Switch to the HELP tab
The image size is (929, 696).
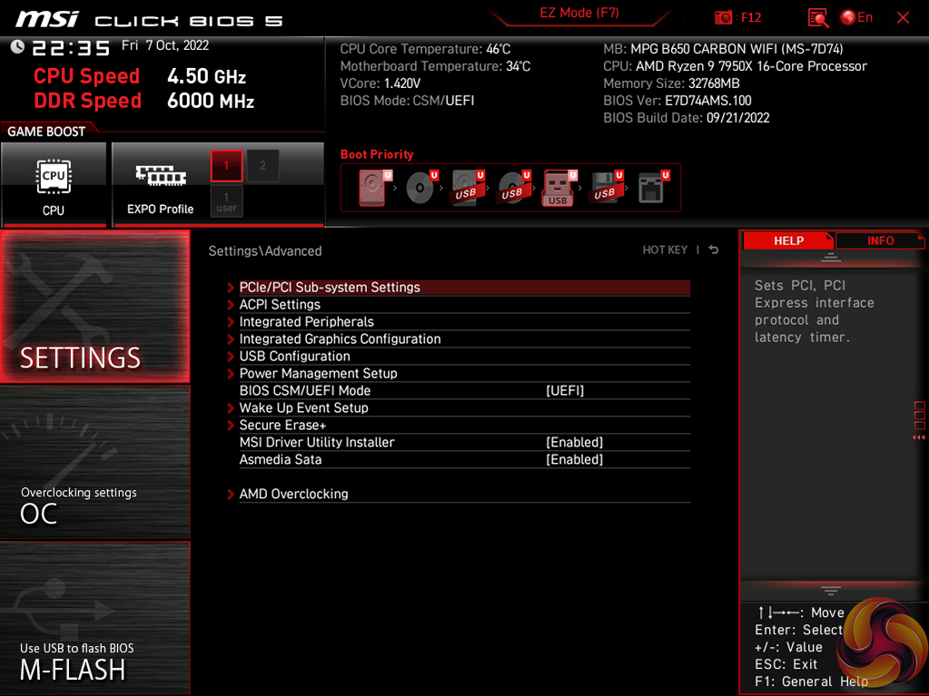click(788, 240)
